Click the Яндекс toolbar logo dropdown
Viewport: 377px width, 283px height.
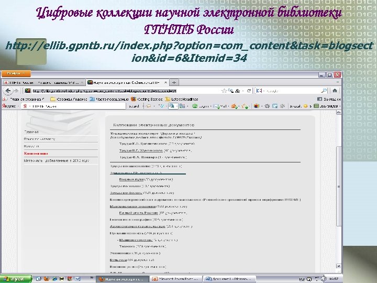(10, 106)
